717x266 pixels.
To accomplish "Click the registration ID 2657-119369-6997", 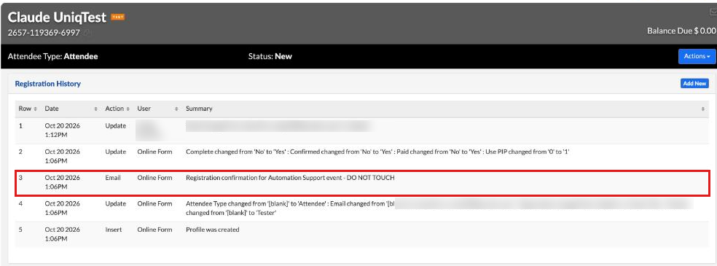I will [44, 33].
